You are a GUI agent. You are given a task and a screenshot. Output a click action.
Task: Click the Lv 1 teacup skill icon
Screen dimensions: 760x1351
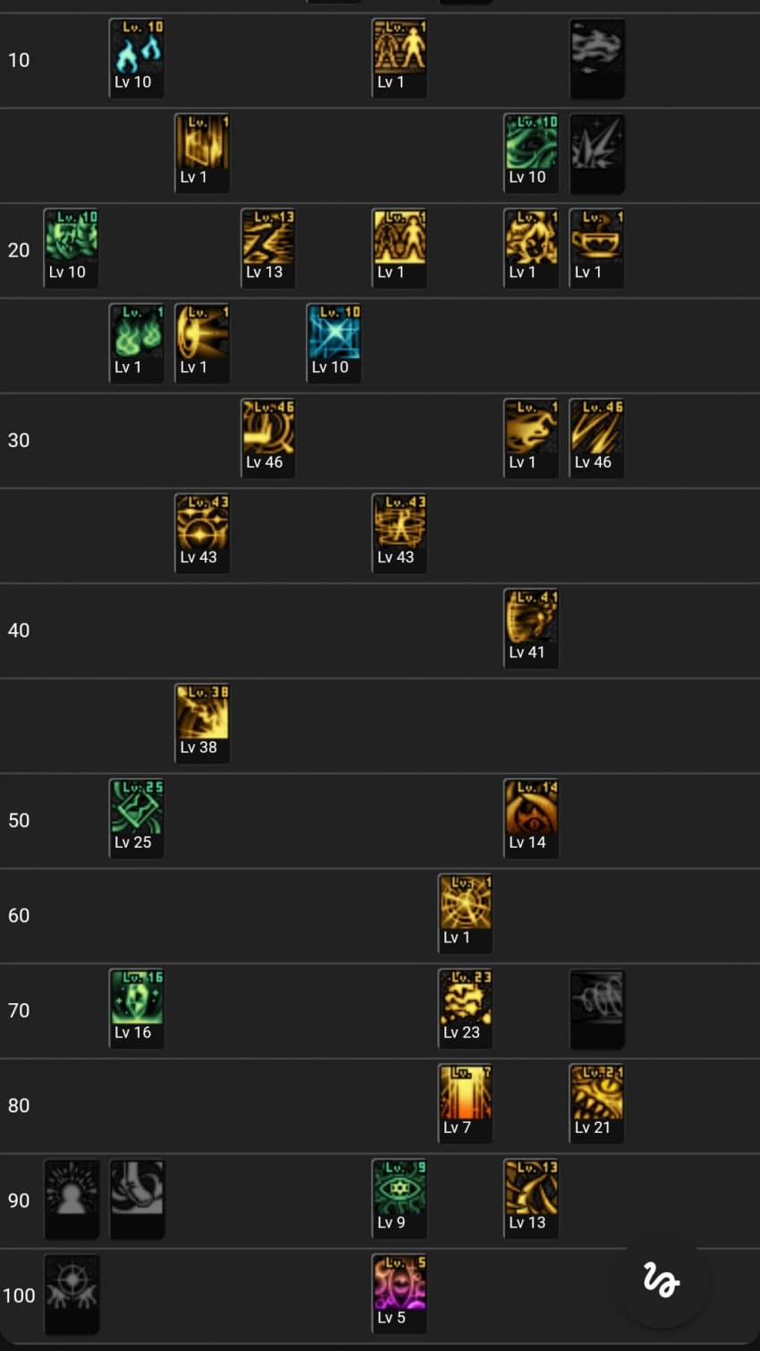[596, 249]
